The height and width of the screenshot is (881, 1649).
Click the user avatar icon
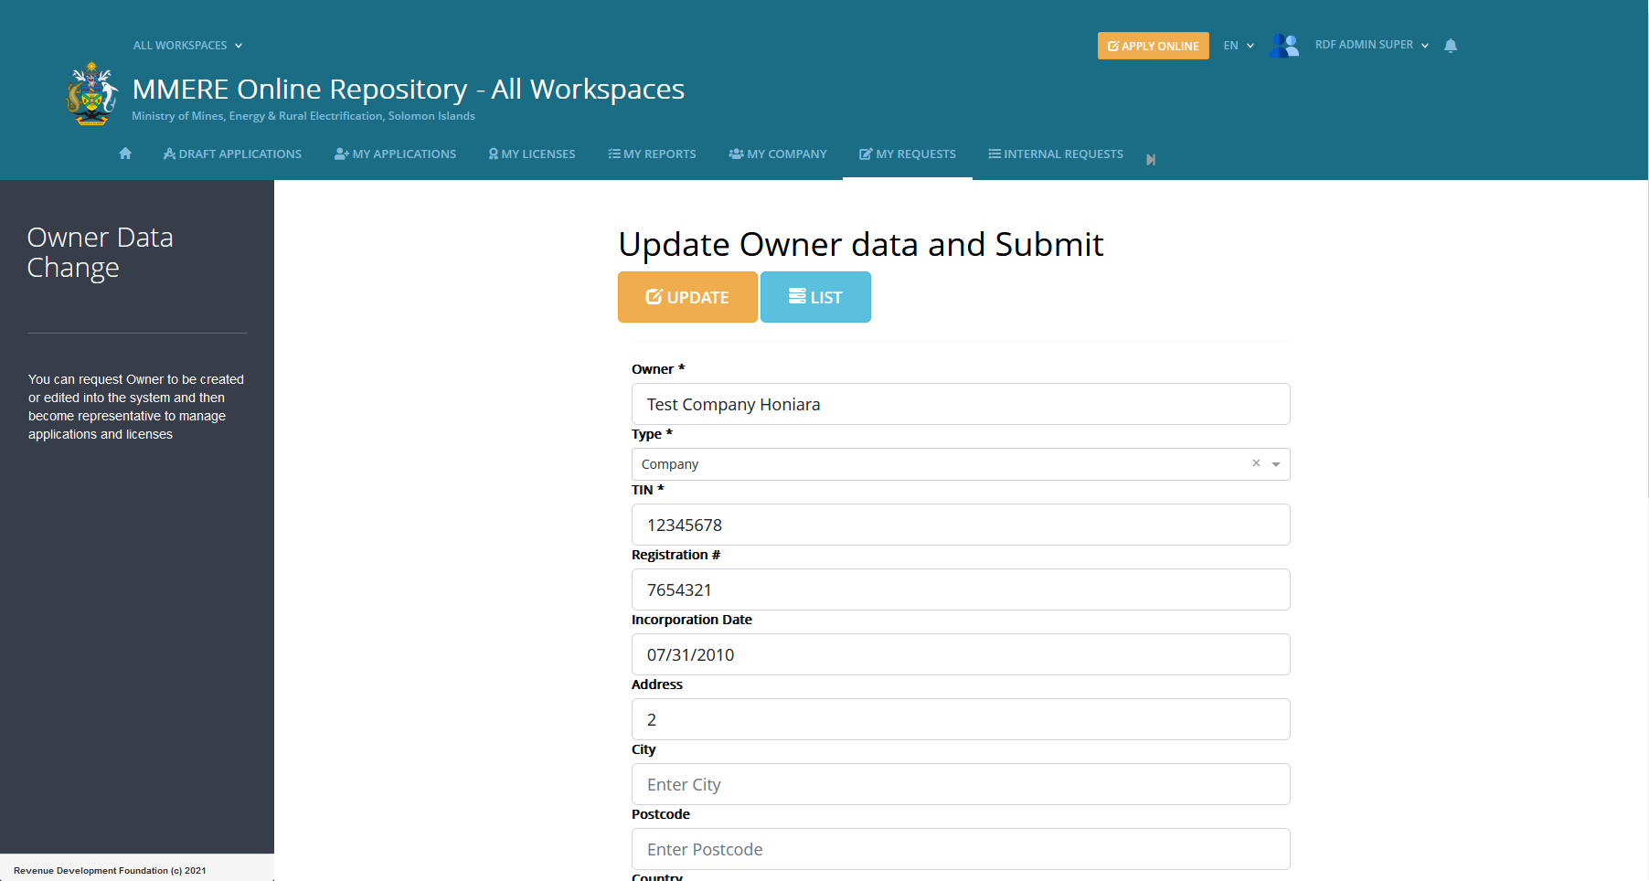[x=1284, y=46]
